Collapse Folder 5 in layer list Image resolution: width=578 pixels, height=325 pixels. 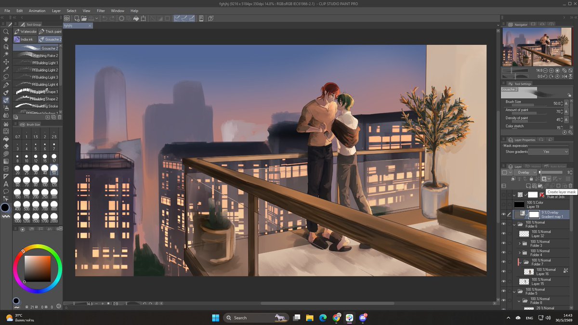pyautogui.click(x=514, y=291)
